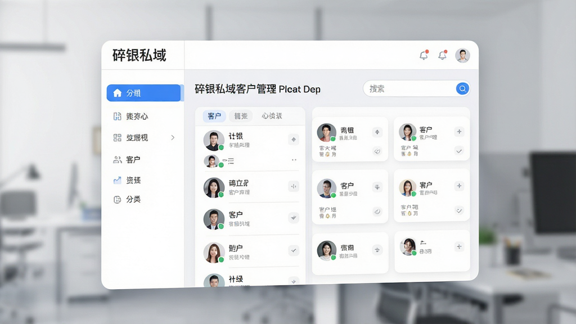Open the glasses man's avatar on his 客户 card

pyautogui.click(x=327, y=188)
